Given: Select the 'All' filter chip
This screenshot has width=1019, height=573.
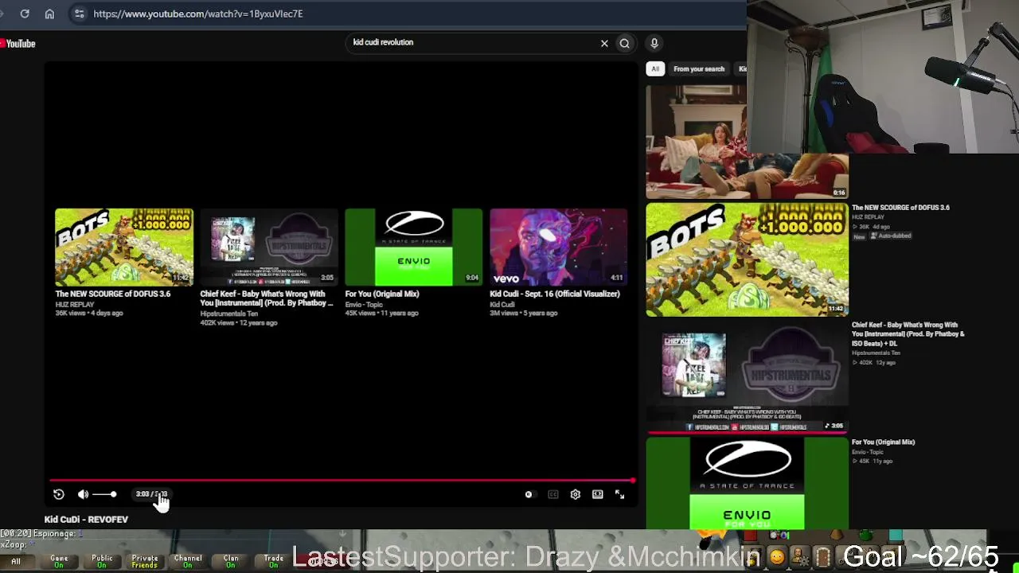Looking at the screenshot, I should click(655, 69).
